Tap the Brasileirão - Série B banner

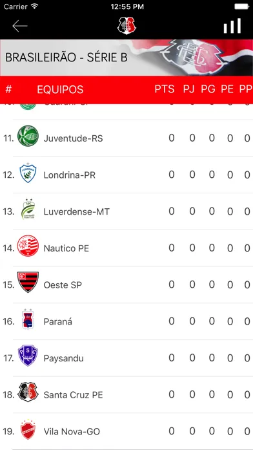[x=126, y=58]
